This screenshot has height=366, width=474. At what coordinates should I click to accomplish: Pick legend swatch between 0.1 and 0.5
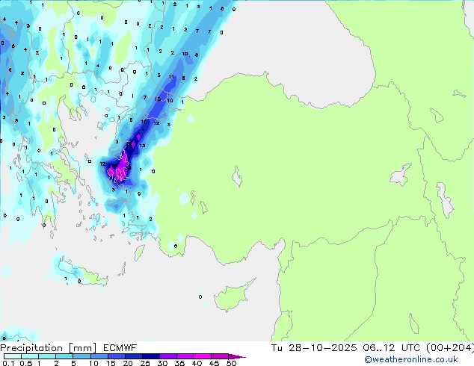pyautogui.click(x=13, y=356)
